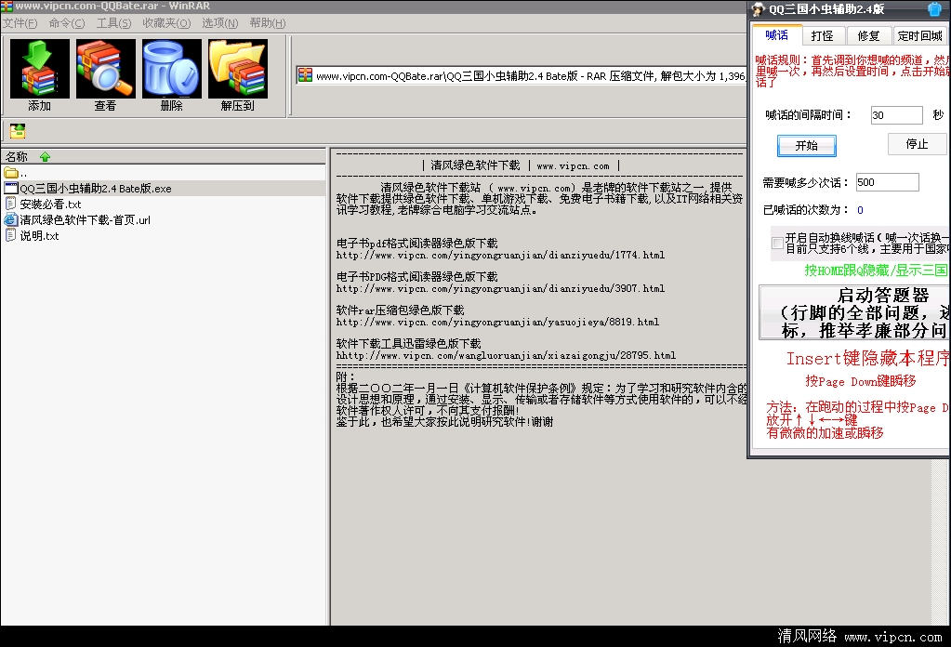Open the 文件(F) menu

coord(20,23)
